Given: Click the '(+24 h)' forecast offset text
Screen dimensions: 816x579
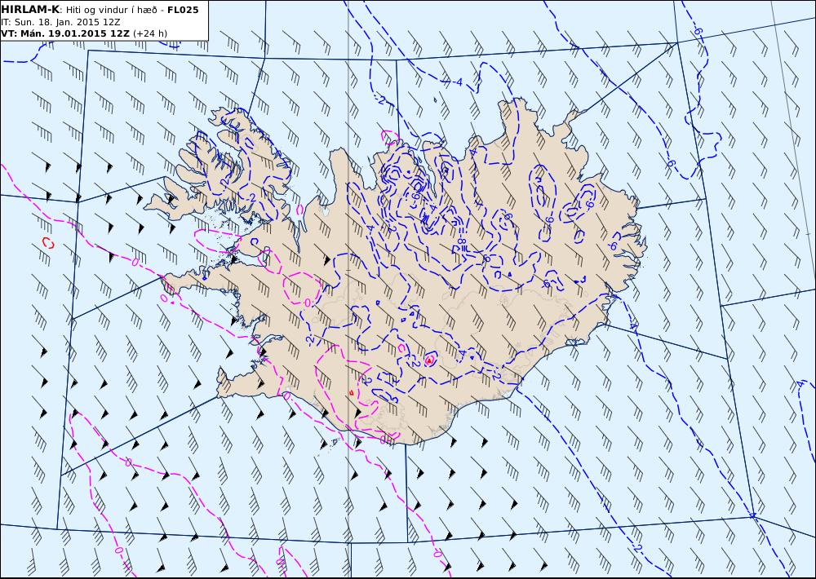Looking at the screenshot, I should [x=150, y=33].
